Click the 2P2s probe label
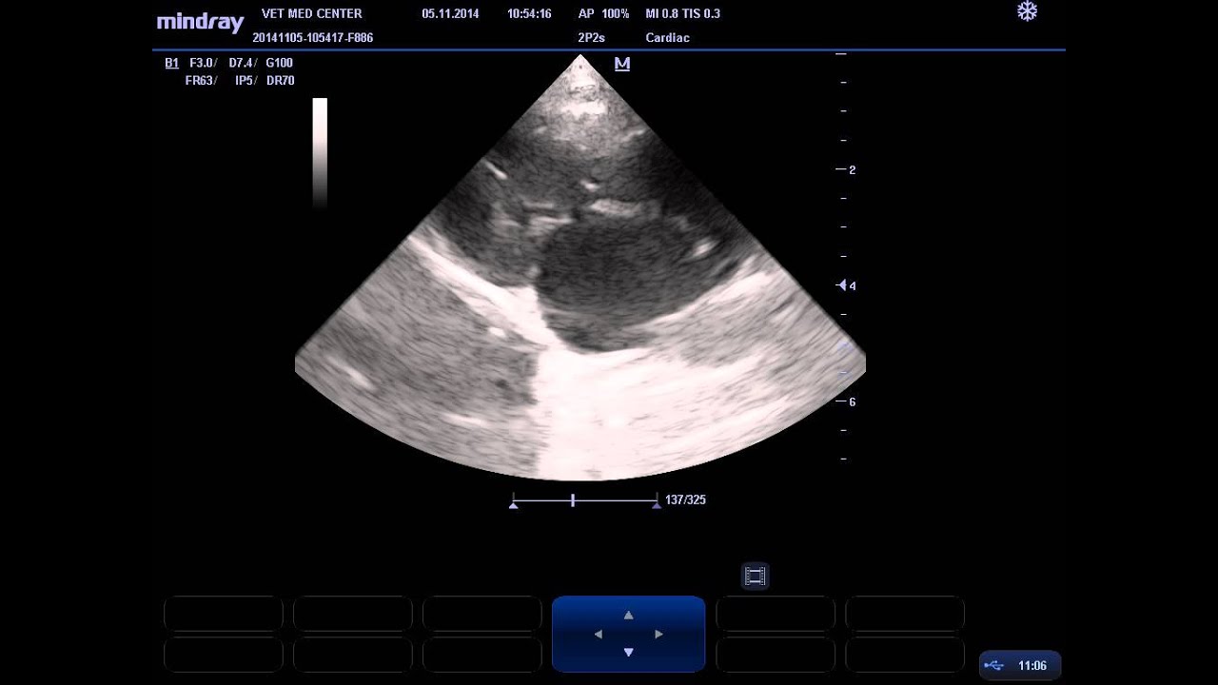 591,38
